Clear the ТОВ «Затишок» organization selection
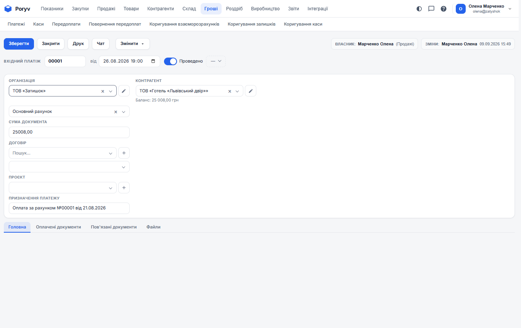 click(103, 91)
